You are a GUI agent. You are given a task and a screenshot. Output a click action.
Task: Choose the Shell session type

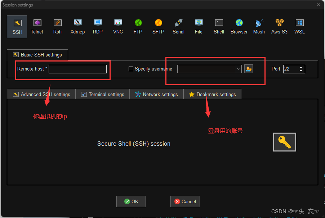[x=219, y=26]
